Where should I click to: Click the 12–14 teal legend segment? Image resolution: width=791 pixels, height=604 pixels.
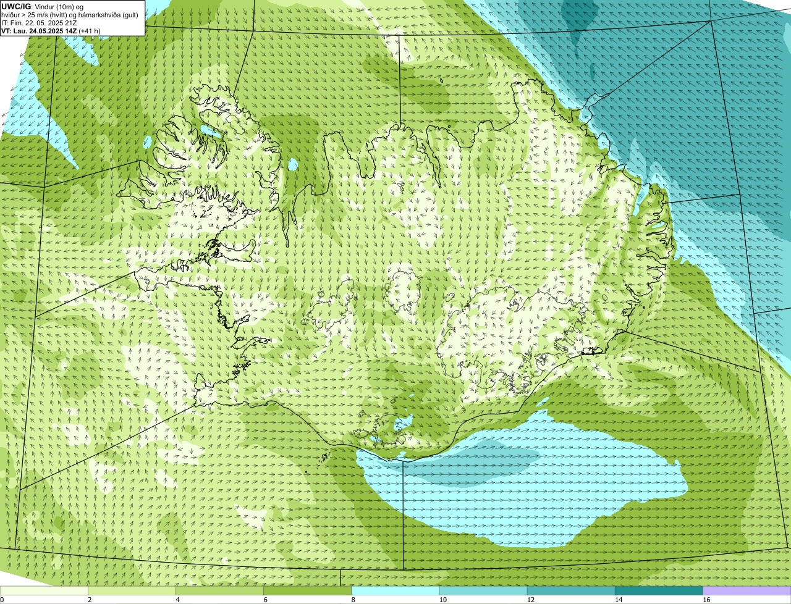(x=571, y=590)
